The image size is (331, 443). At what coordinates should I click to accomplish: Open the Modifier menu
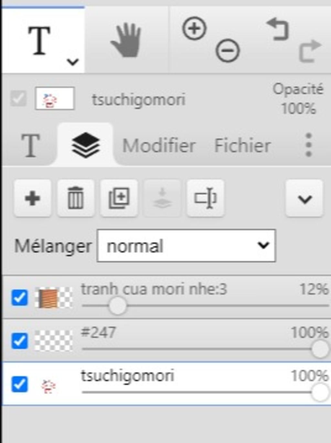159,145
